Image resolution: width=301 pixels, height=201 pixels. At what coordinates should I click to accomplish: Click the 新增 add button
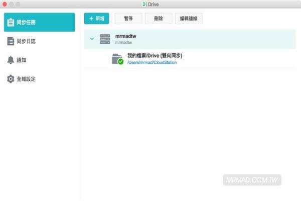tap(96, 19)
